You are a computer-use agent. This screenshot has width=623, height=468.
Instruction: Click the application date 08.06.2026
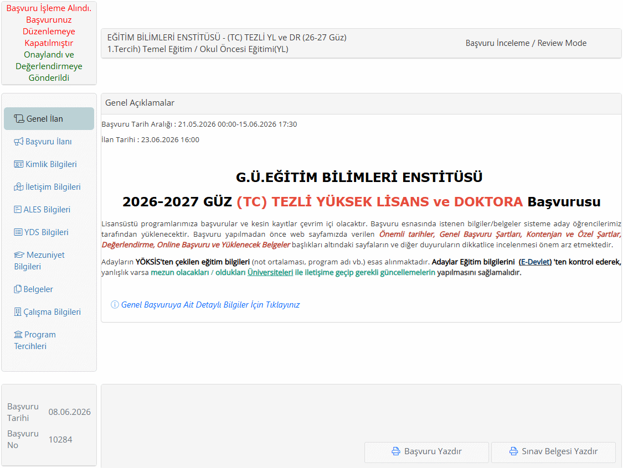coord(70,412)
